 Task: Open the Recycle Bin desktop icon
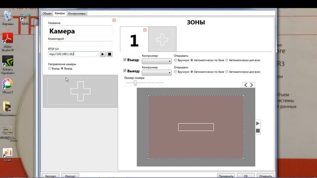click(8, 18)
